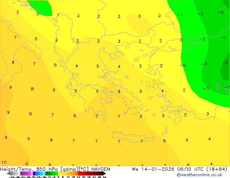
Task: Click the map value -2
Action: click(202, 39)
